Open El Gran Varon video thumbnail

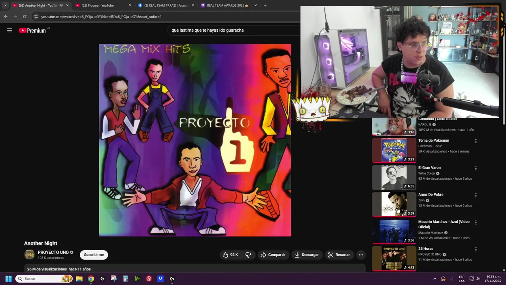point(394,177)
